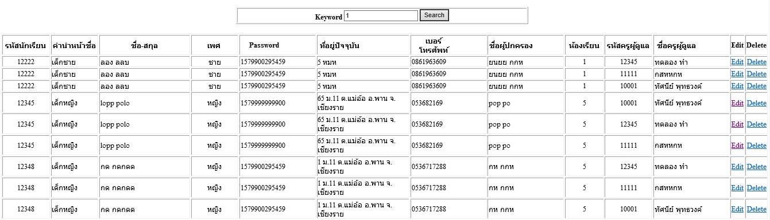Edit student 12348 row with teacher 12345
Viewport: 770px width, 220px height.
click(737, 167)
